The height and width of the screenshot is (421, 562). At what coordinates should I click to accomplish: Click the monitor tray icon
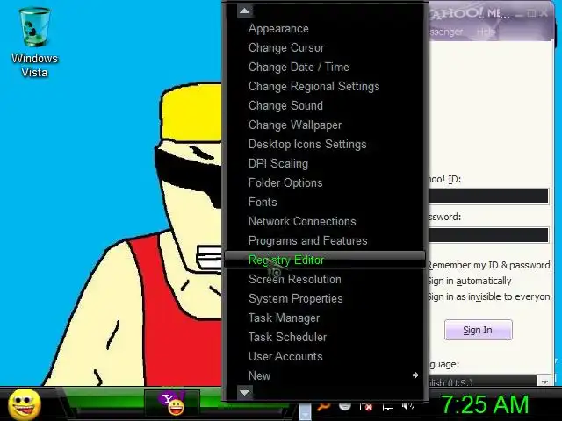(388, 407)
